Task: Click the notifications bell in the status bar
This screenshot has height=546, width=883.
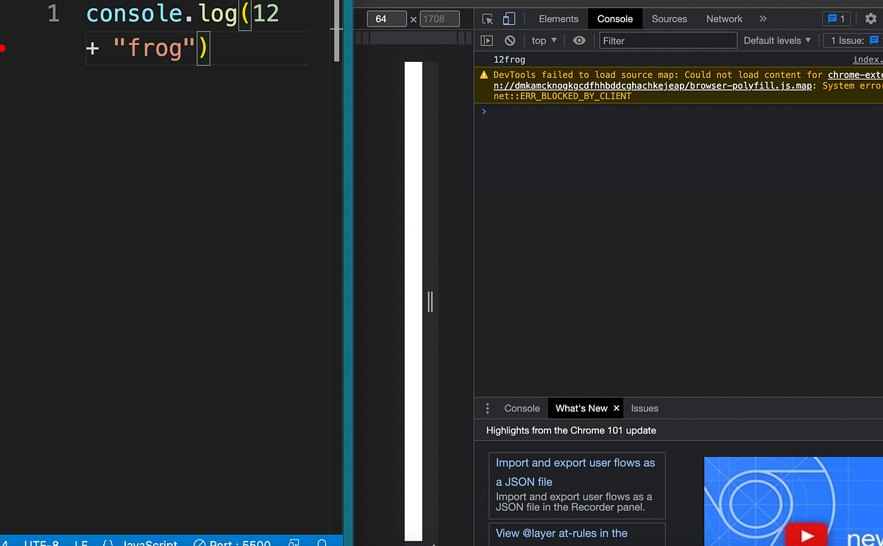Action: coord(322,542)
